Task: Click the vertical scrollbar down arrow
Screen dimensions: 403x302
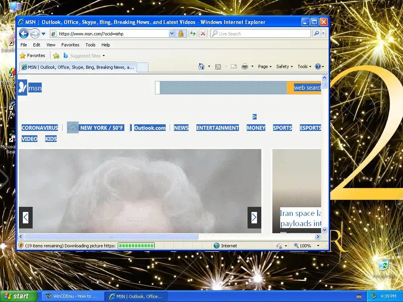Action: [x=324, y=230]
